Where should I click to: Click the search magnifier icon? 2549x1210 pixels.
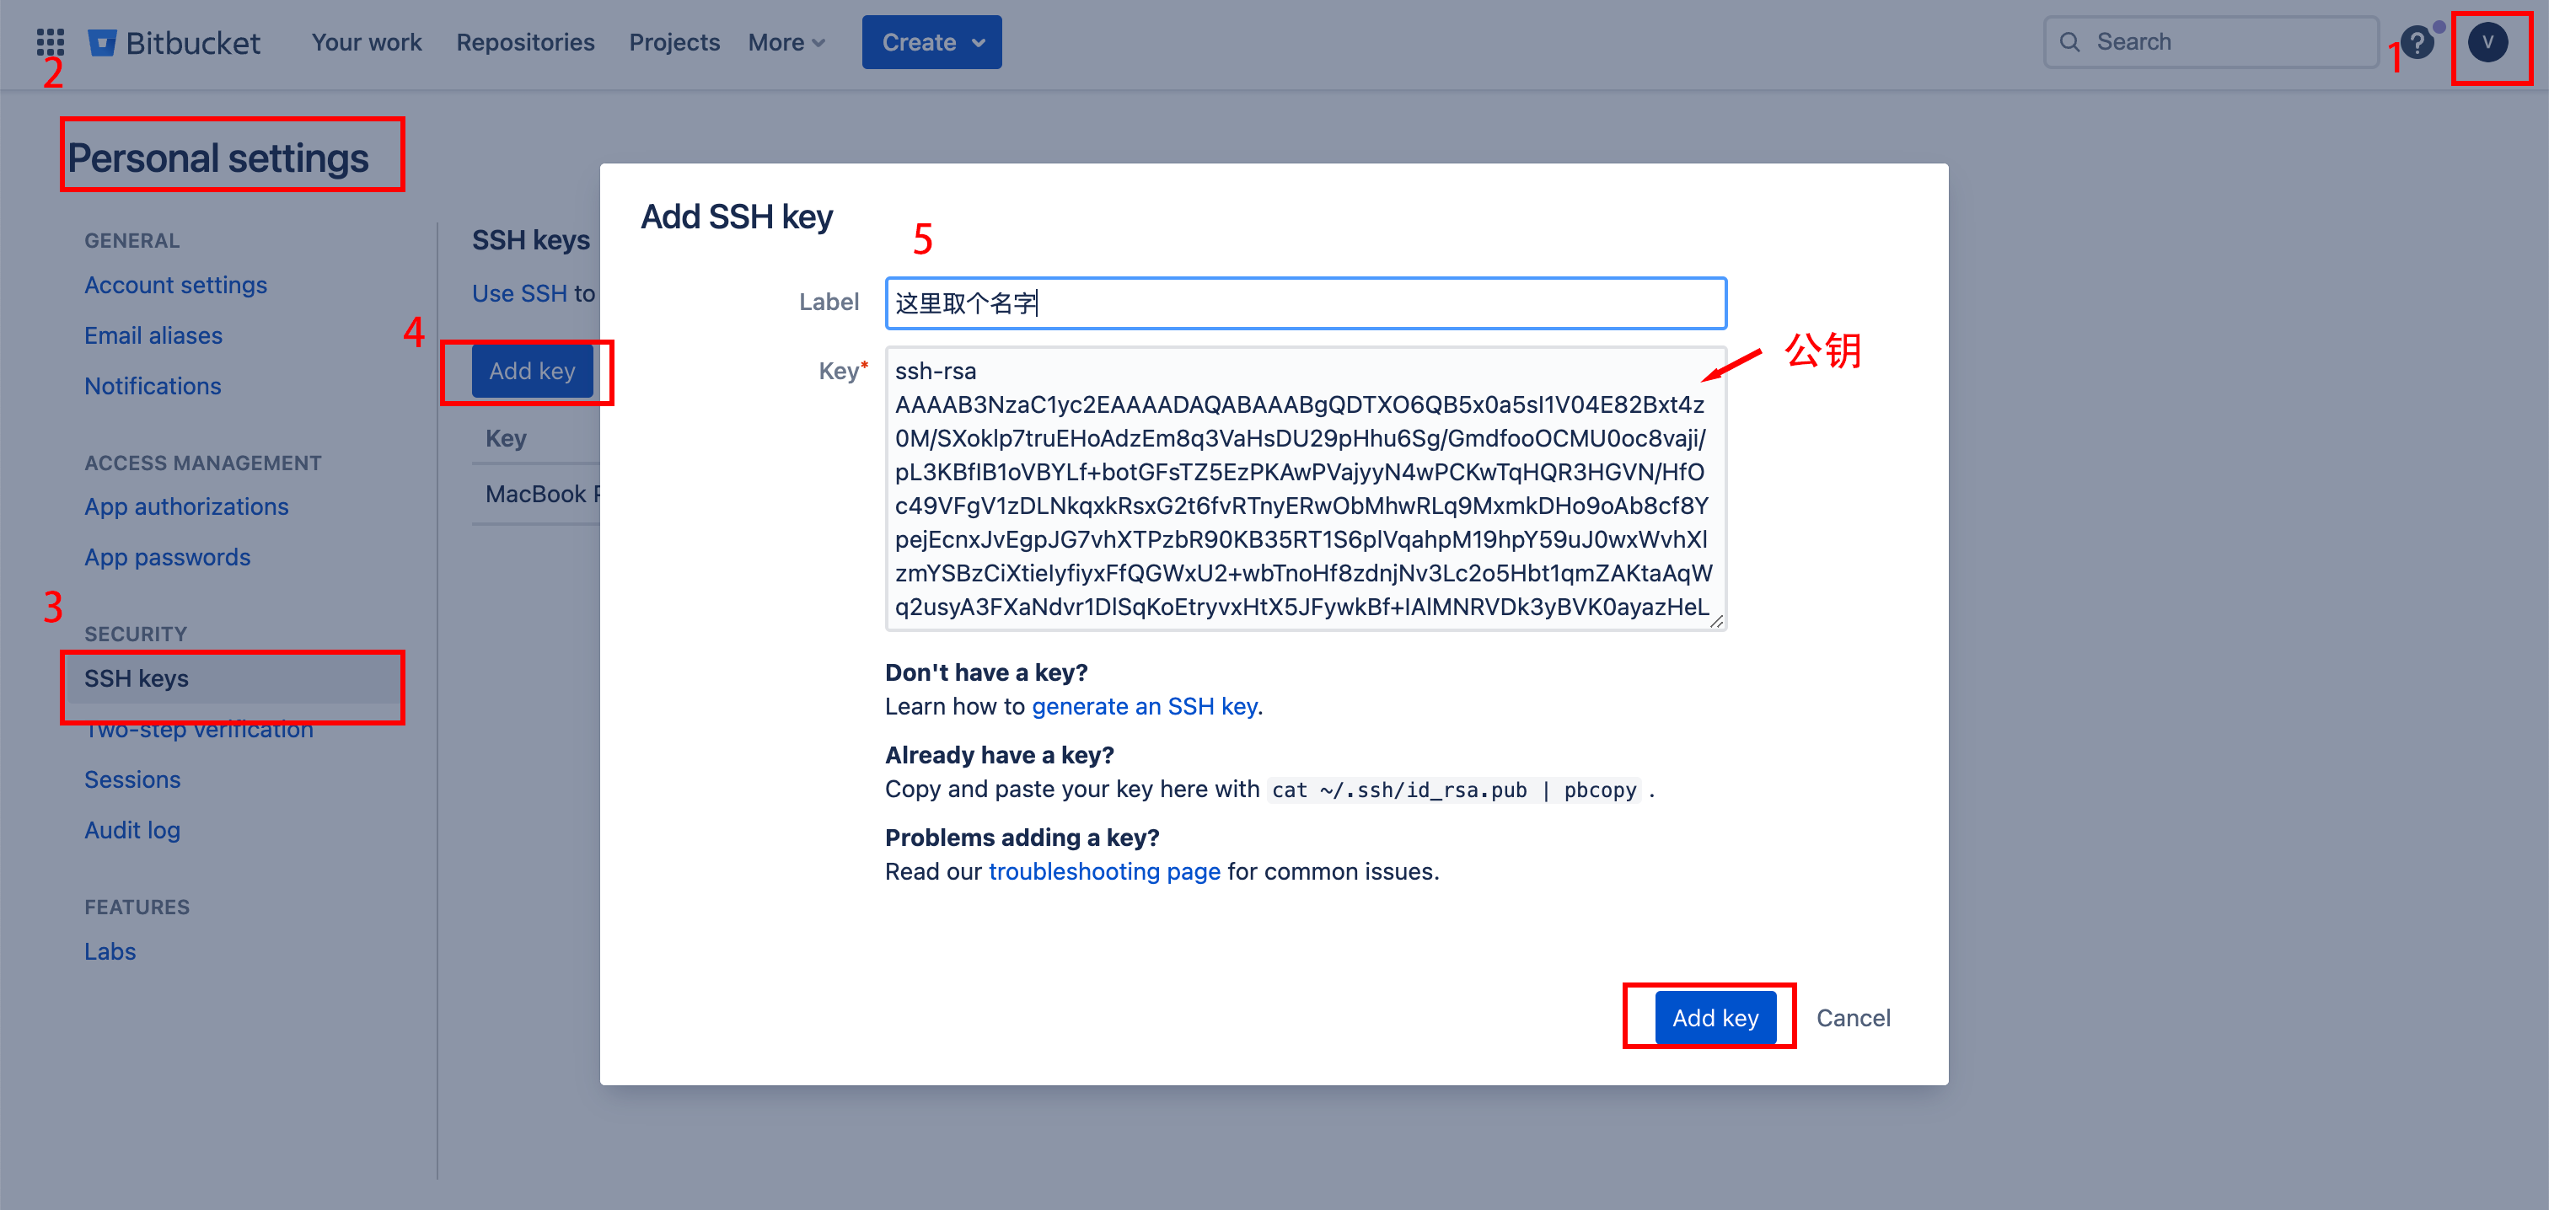point(2069,42)
